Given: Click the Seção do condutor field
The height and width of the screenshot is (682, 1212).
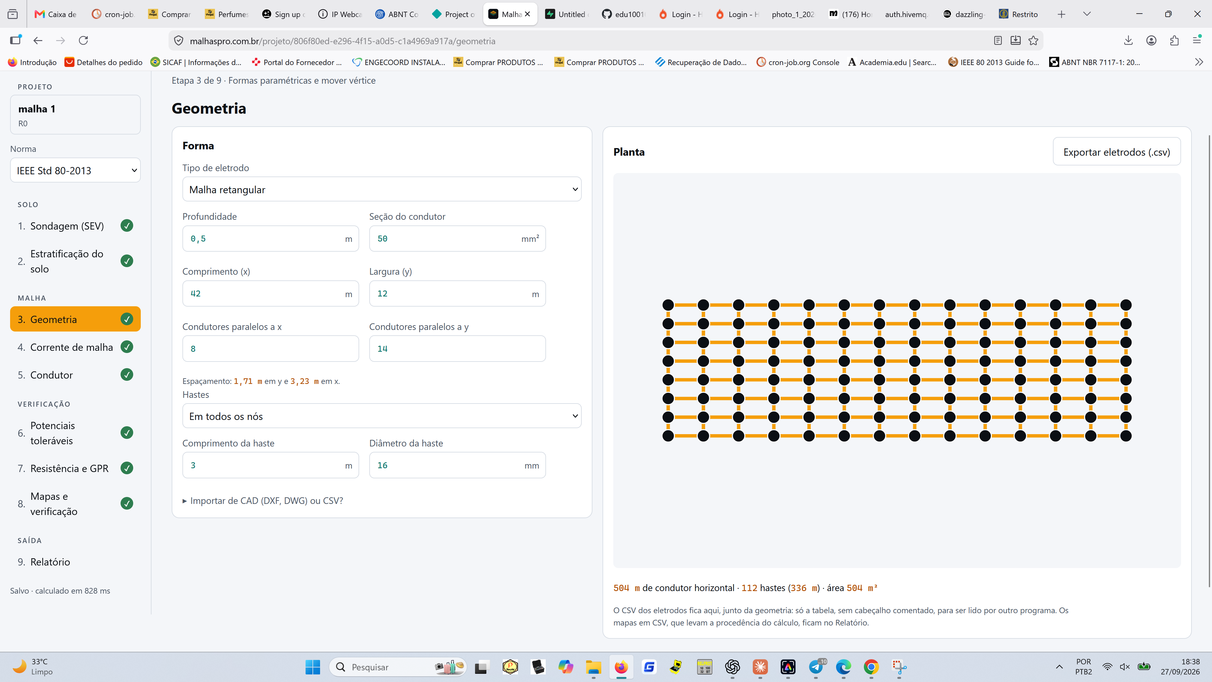Looking at the screenshot, I should [x=457, y=239].
